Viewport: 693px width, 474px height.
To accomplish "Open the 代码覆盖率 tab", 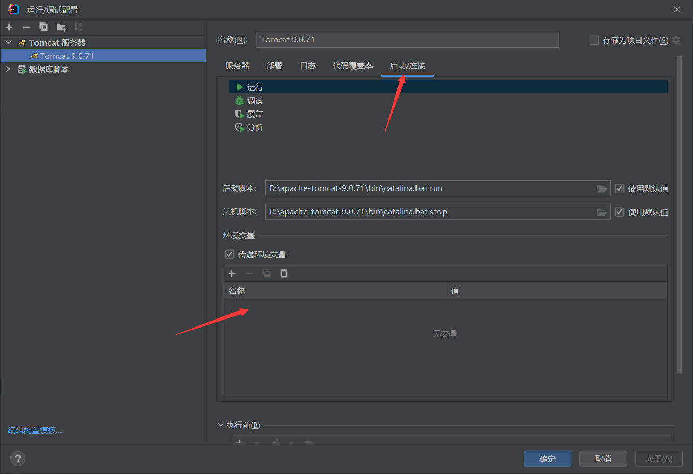I will pos(352,66).
